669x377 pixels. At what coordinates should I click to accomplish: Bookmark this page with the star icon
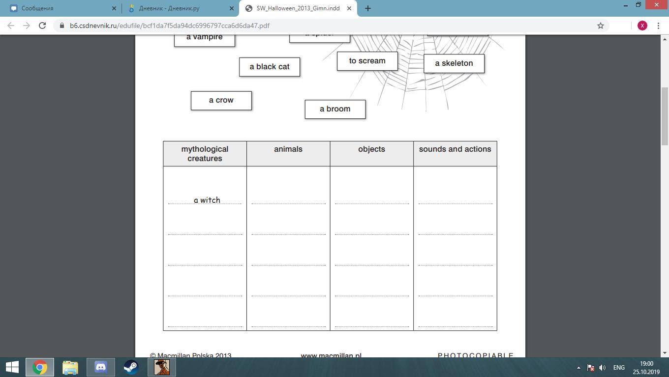click(x=601, y=26)
